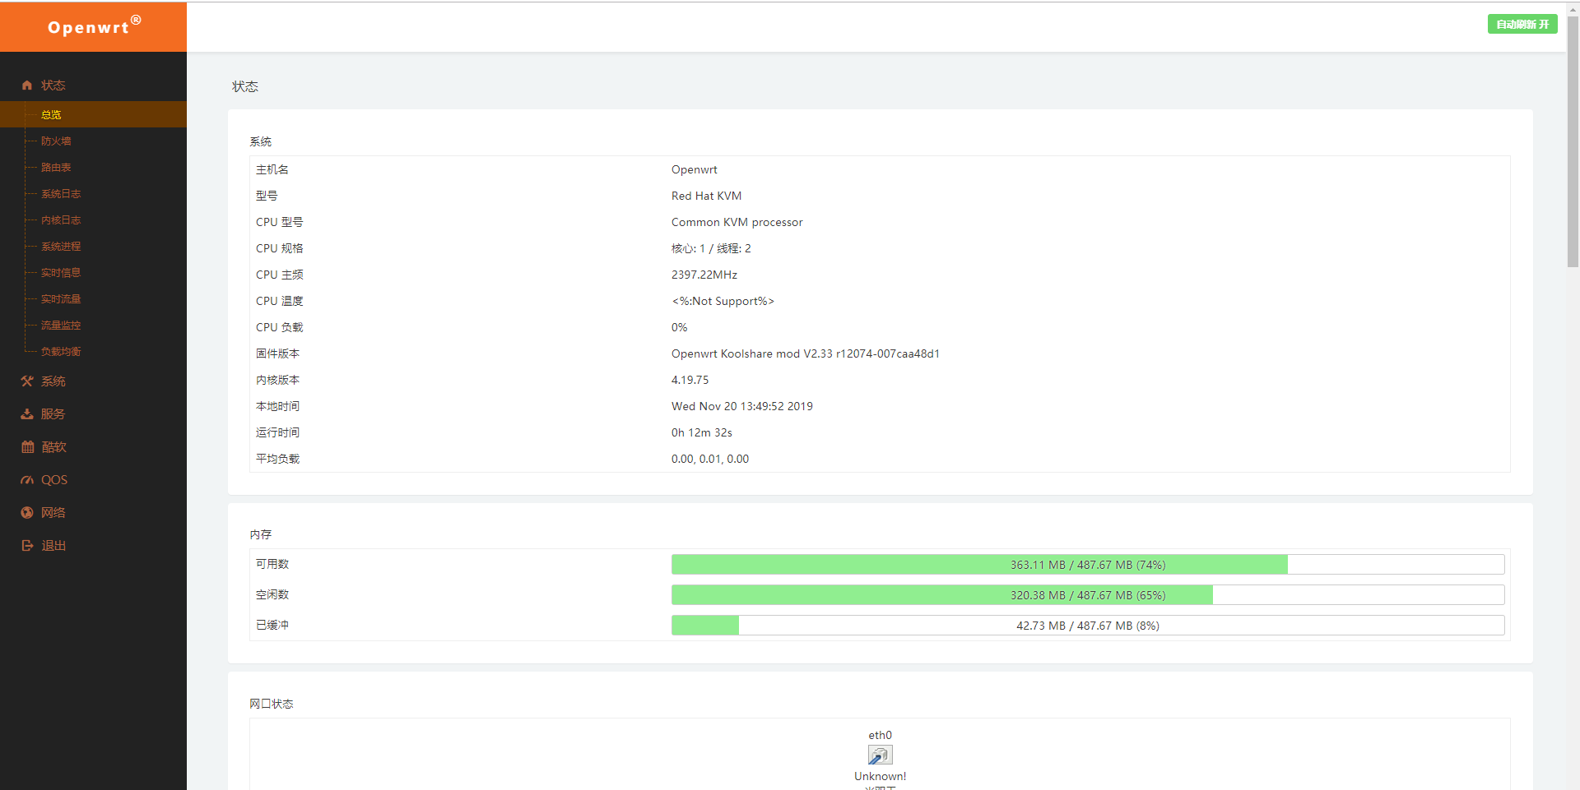This screenshot has width=1580, height=790.
Task: Click the 型号 row label
Action: click(267, 196)
